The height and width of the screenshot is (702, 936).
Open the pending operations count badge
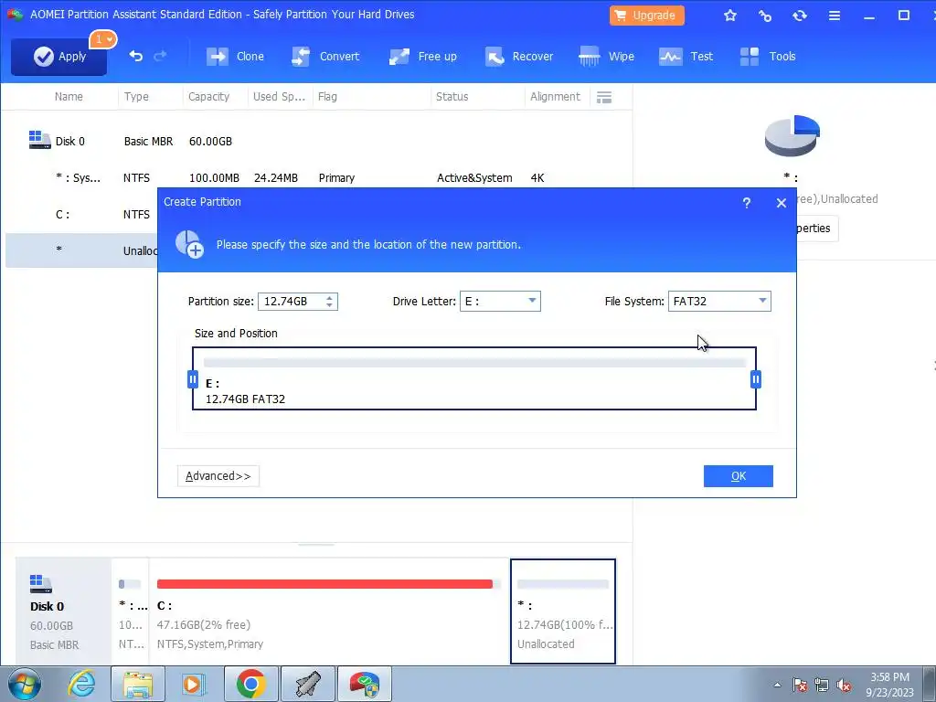tap(103, 39)
